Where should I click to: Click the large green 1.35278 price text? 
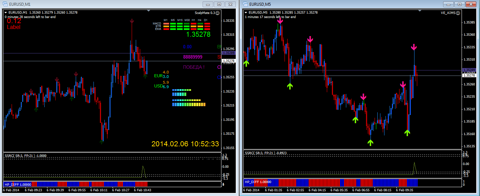[198, 34]
